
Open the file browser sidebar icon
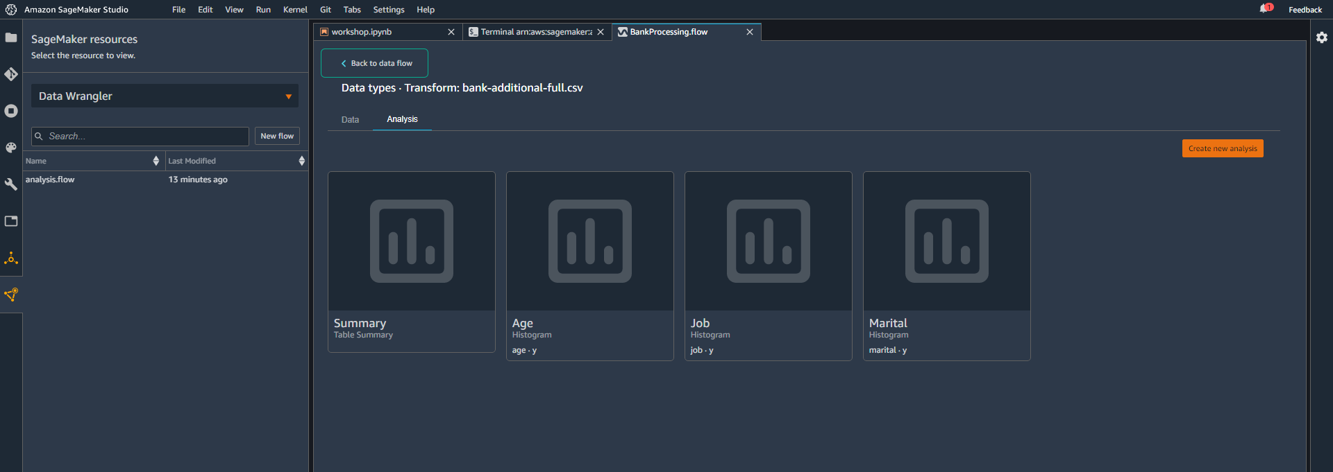pos(11,37)
